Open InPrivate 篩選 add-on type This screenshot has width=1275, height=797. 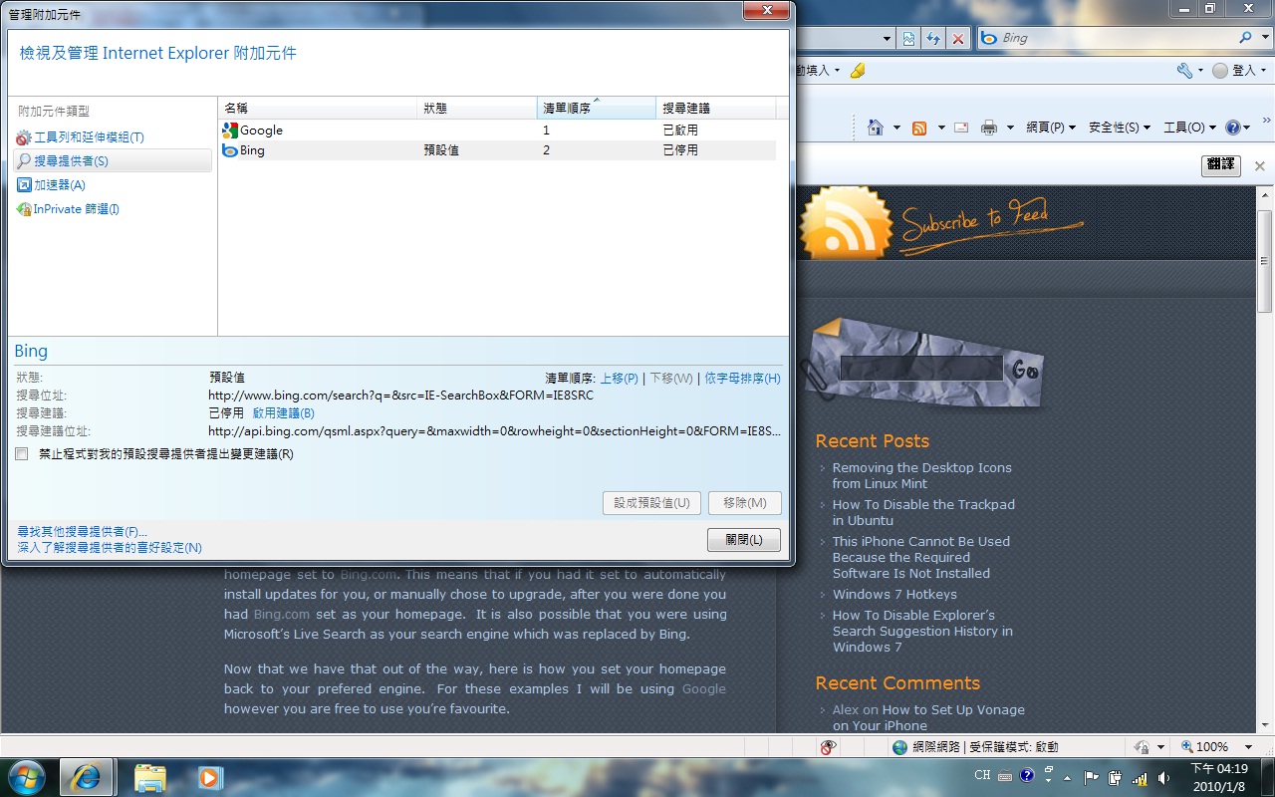[x=69, y=209]
